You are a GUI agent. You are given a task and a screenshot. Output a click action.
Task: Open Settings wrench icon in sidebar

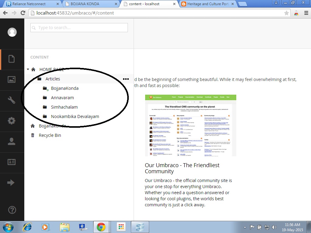point(12,100)
